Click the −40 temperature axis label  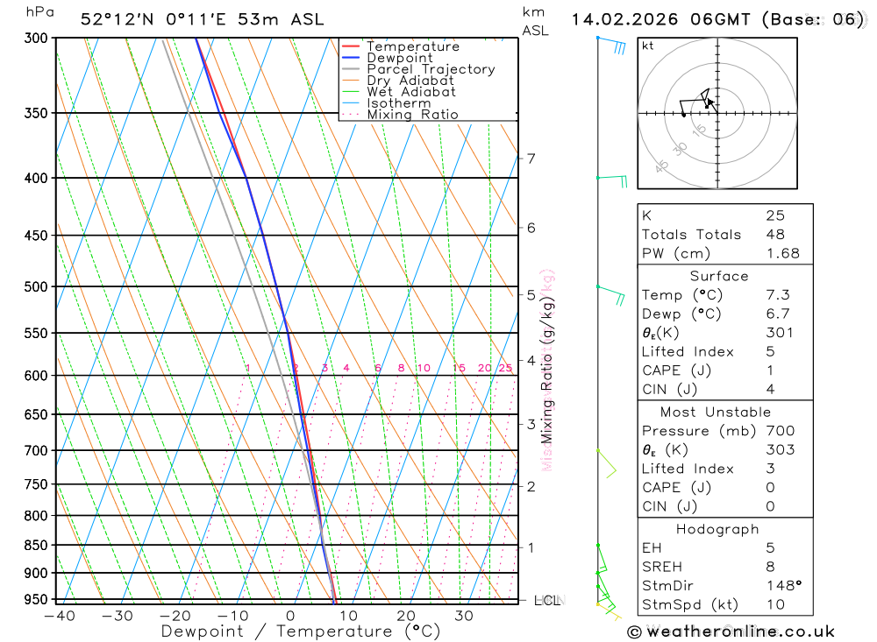click(60, 616)
